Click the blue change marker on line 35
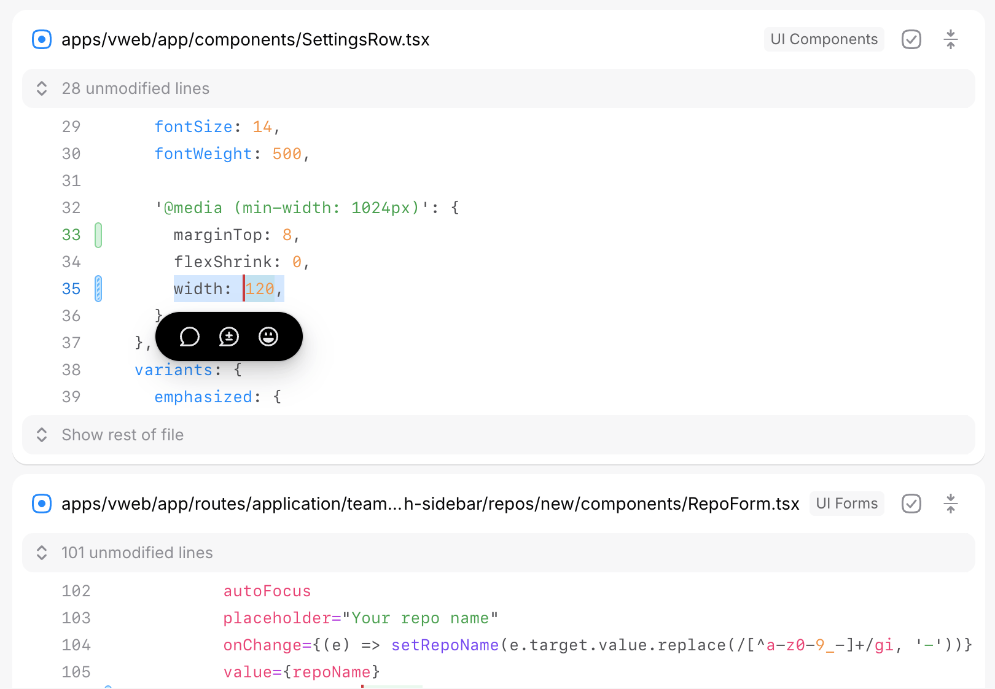The image size is (995, 689). [98, 289]
